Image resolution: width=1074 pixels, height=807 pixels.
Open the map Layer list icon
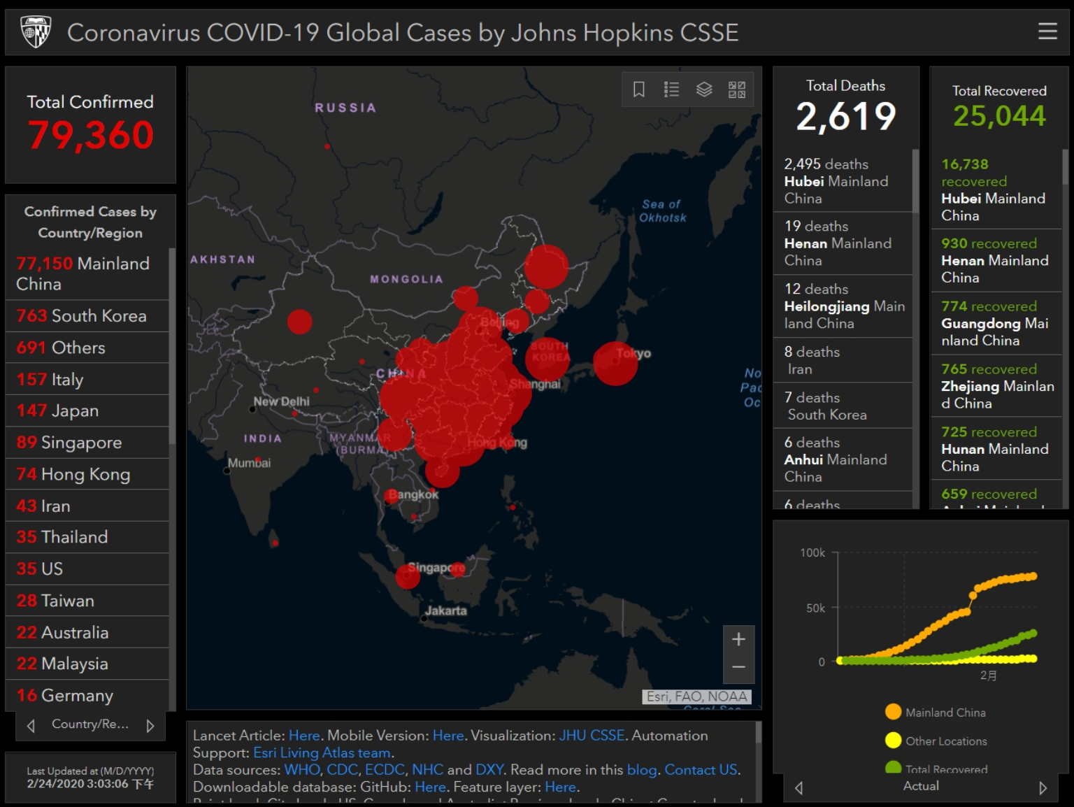pos(704,90)
